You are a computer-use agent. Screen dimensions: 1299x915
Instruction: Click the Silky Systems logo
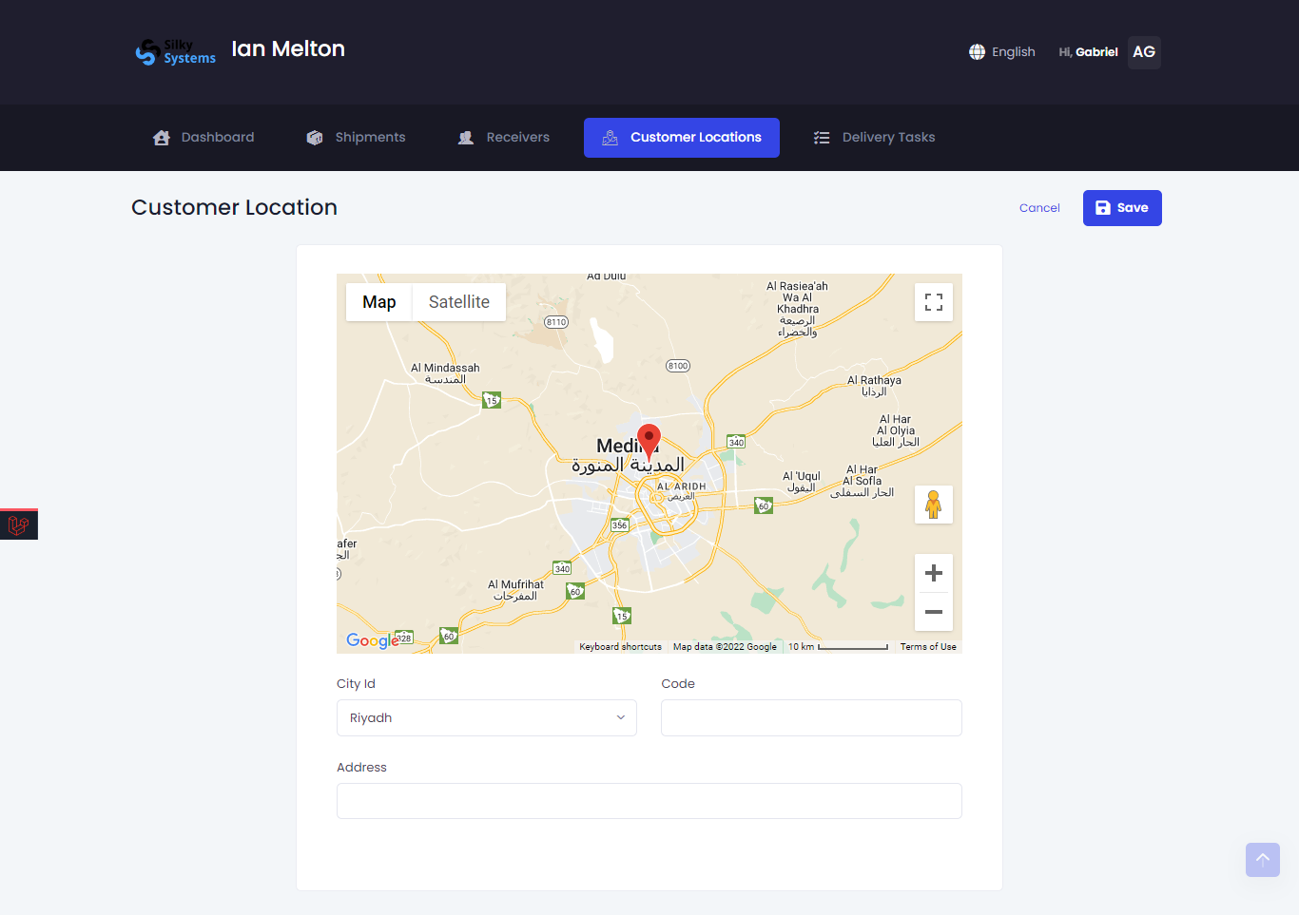click(175, 52)
